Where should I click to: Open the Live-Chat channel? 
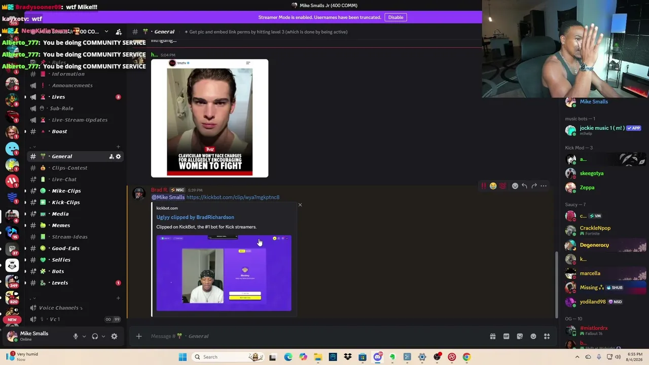64,179
